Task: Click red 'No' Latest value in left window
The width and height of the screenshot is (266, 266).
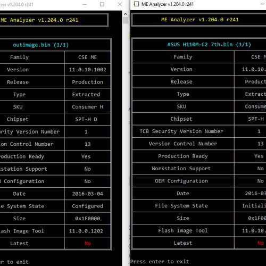Action: 88,243
